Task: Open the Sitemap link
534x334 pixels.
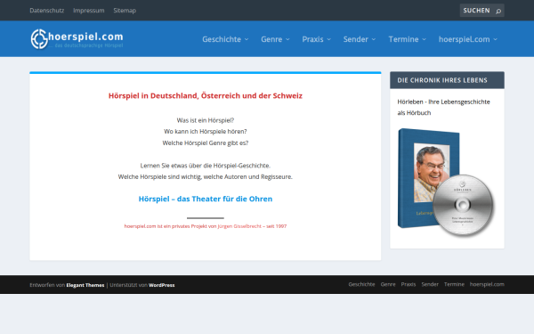Action: 125,11
